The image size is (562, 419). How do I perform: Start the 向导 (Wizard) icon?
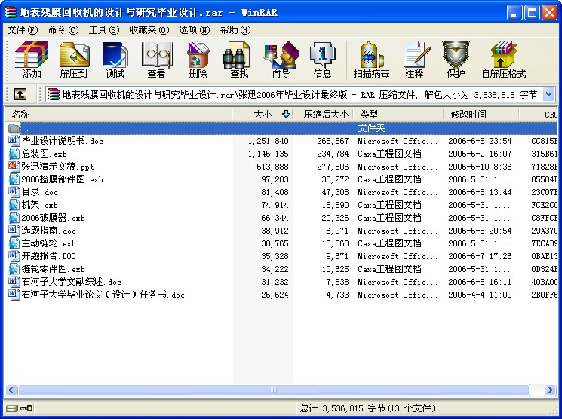pos(281,60)
